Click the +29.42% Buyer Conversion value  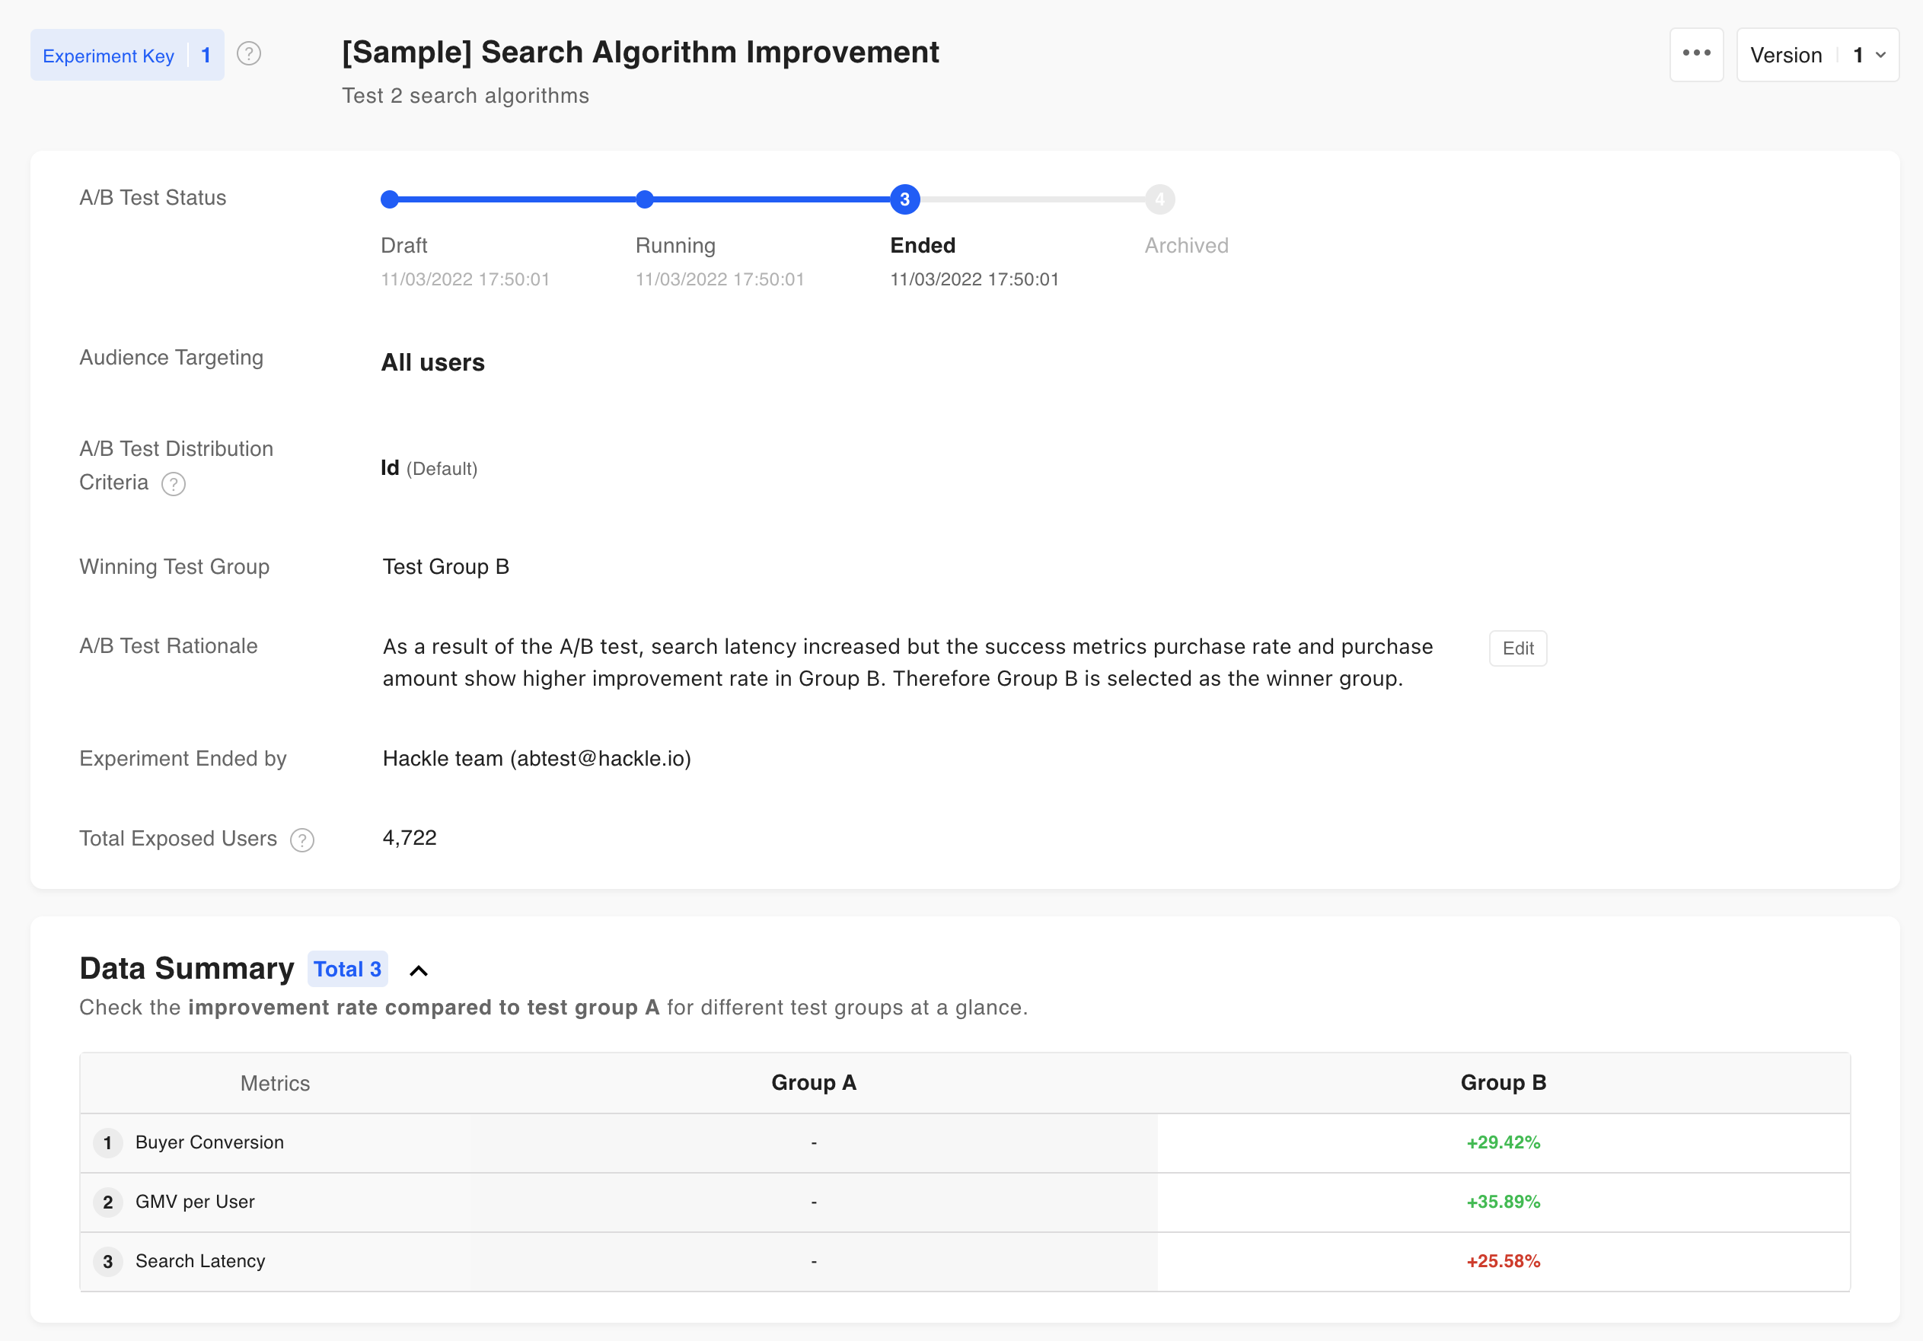(1503, 1142)
